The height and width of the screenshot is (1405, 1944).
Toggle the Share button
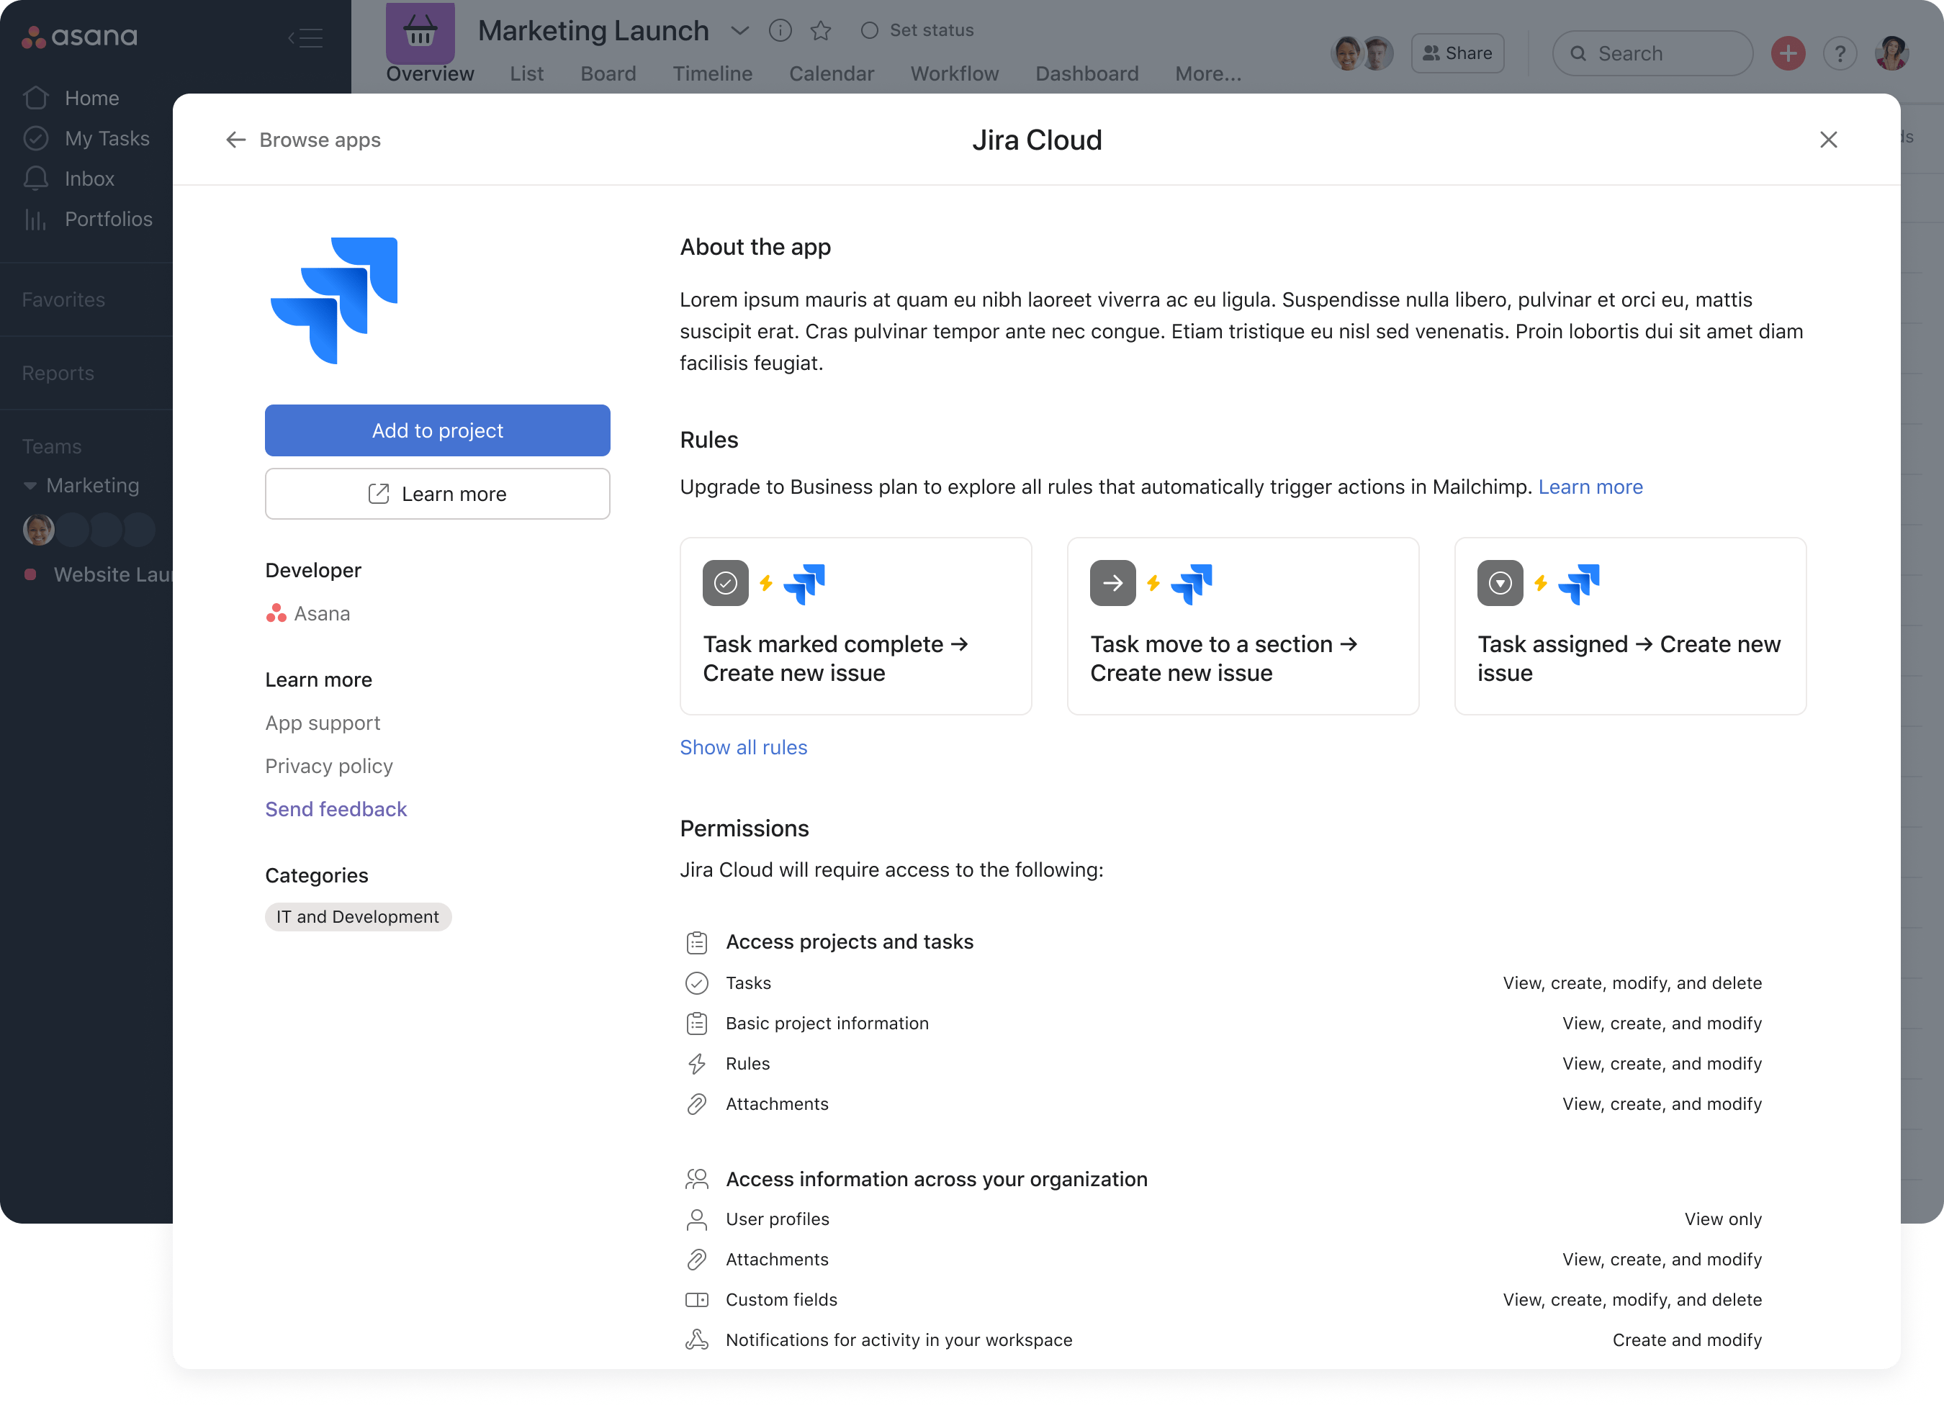pyautogui.click(x=1457, y=53)
